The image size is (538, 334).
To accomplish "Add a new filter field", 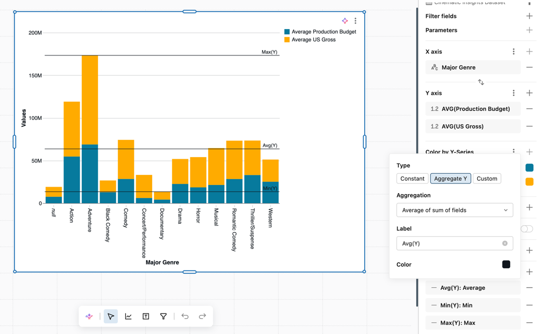I will tap(529, 16).
